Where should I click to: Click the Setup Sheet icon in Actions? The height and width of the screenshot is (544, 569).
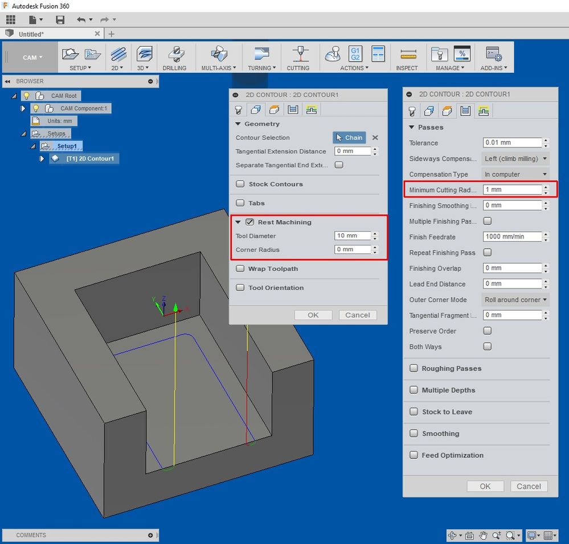tap(378, 55)
